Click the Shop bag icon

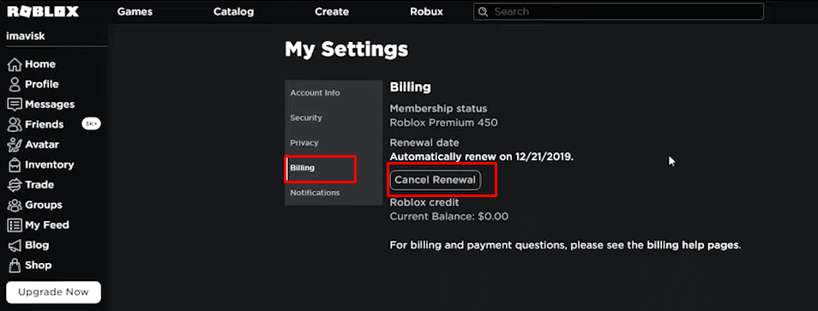(x=15, y=265)
